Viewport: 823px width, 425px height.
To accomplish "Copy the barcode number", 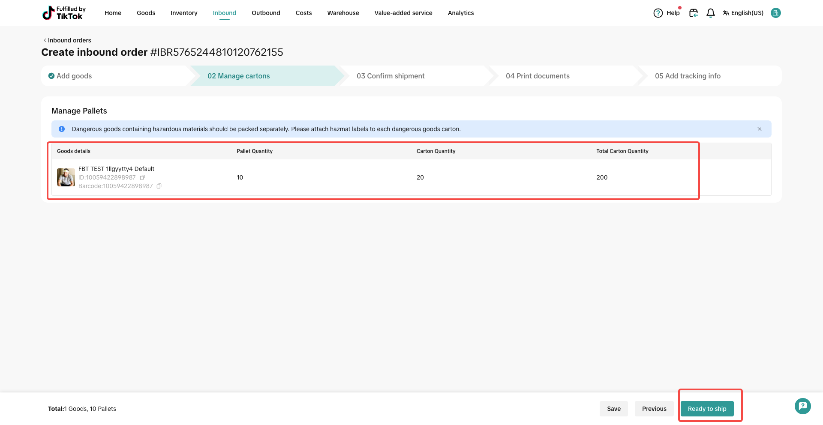I will point(159,186).
